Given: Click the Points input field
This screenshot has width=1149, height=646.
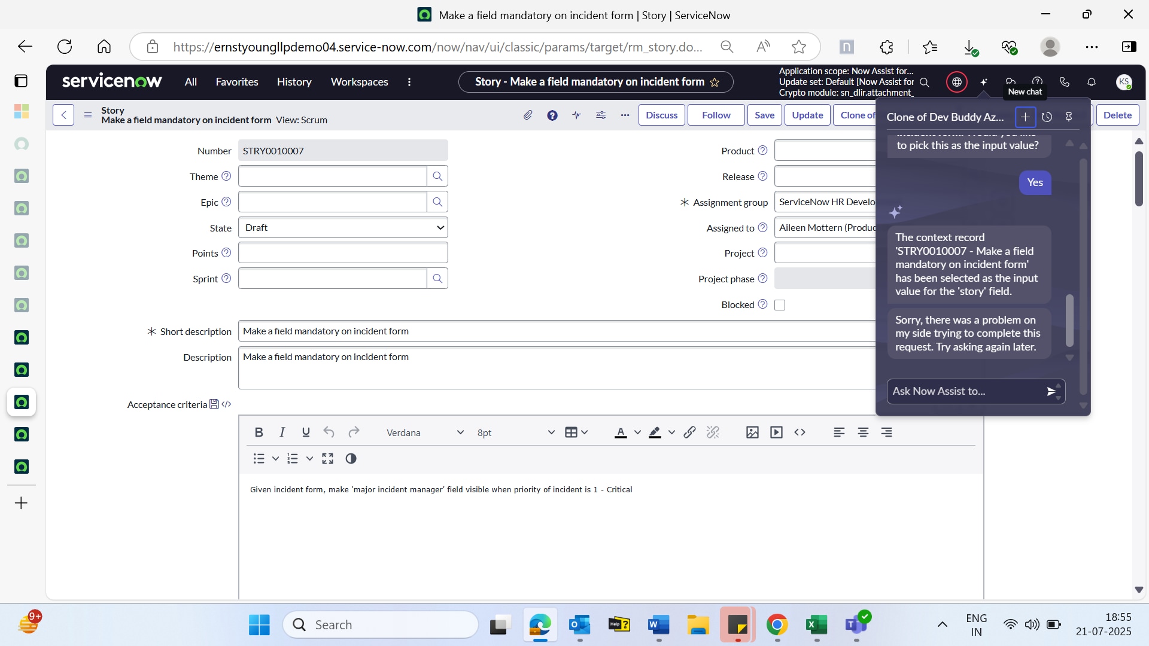Looking at the screenshot, I should (x=343, y=253).
